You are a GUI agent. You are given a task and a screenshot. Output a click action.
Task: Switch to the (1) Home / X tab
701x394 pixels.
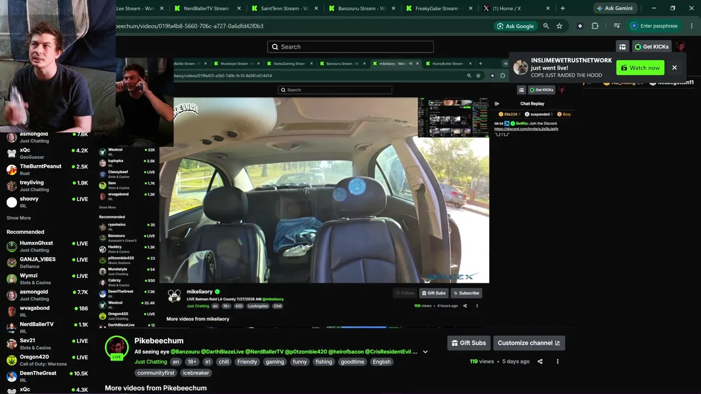coord(516,8)
